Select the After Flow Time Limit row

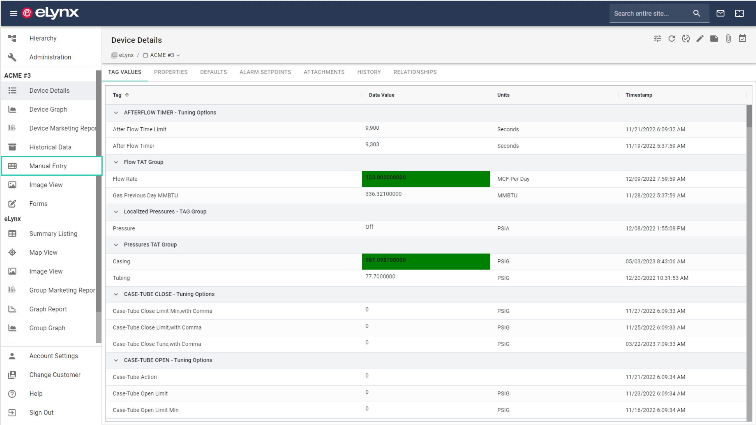coord(426,129)
